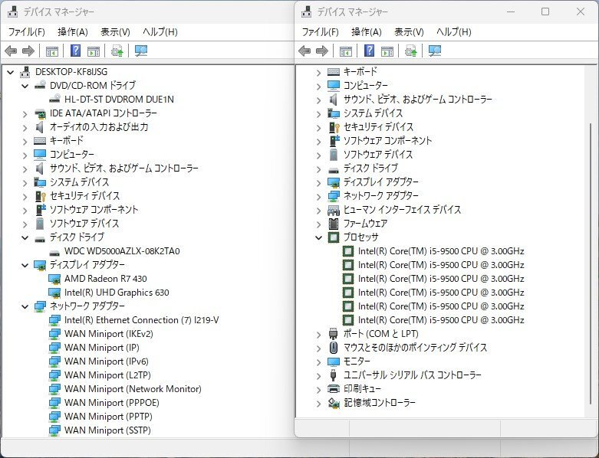599x458 pixels.
Task: Select WAN Miniport (SSTP)
Action: pyautogui.click(x=107, y=430)
